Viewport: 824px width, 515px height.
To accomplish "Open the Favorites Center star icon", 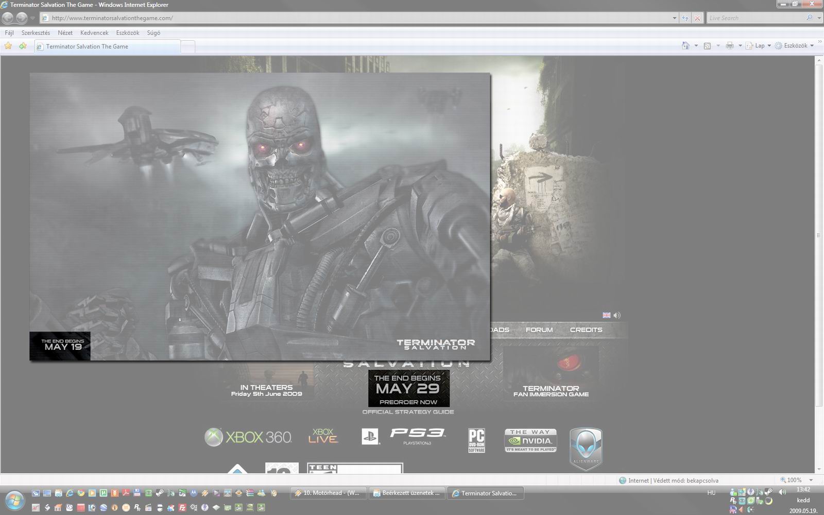I will point(8,46).
